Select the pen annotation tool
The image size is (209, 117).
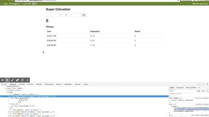[12, 80]
